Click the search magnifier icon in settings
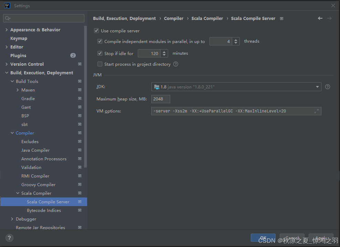This screenshot has width=340, height=247. (x=8, y=18)
